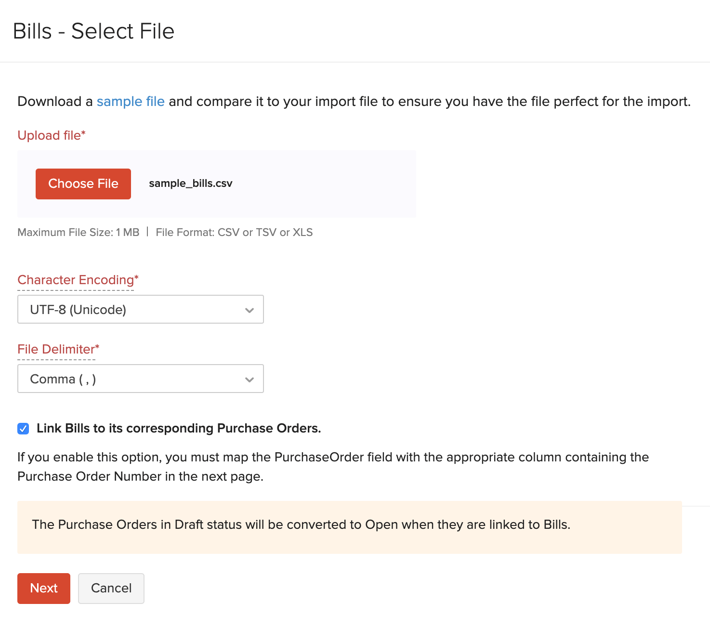The image size is (710, 629).
Task: Click the Next button
Action: pyautogui.click(x=43, y=588)
